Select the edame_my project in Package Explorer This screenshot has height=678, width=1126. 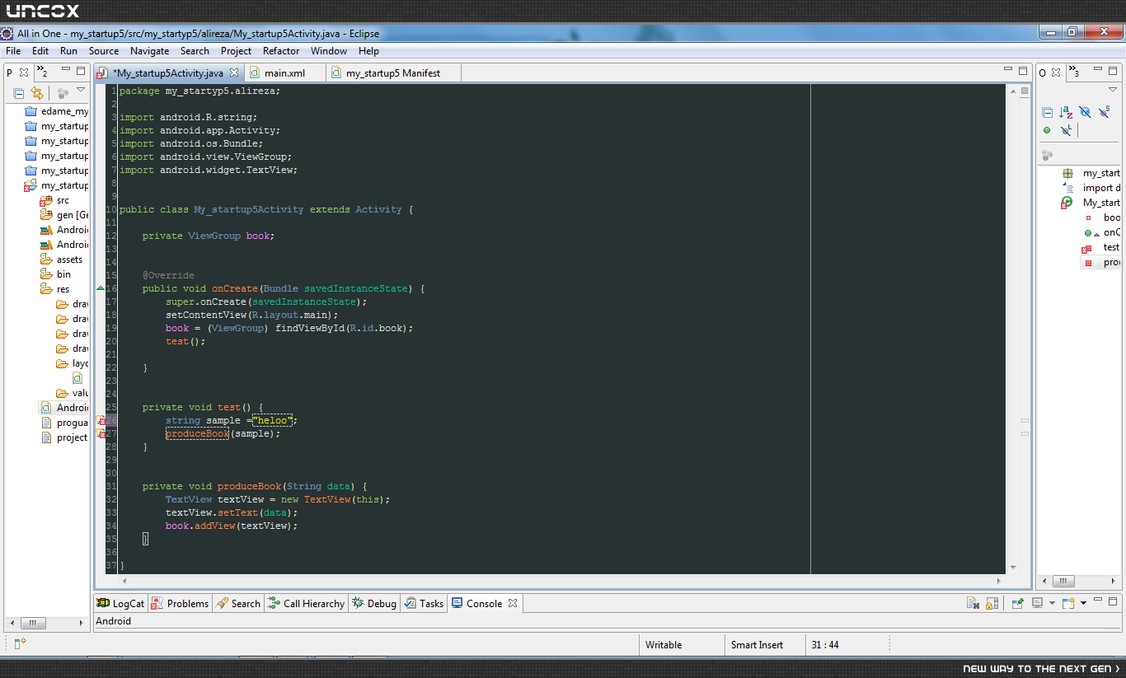(x=57, y=111)
